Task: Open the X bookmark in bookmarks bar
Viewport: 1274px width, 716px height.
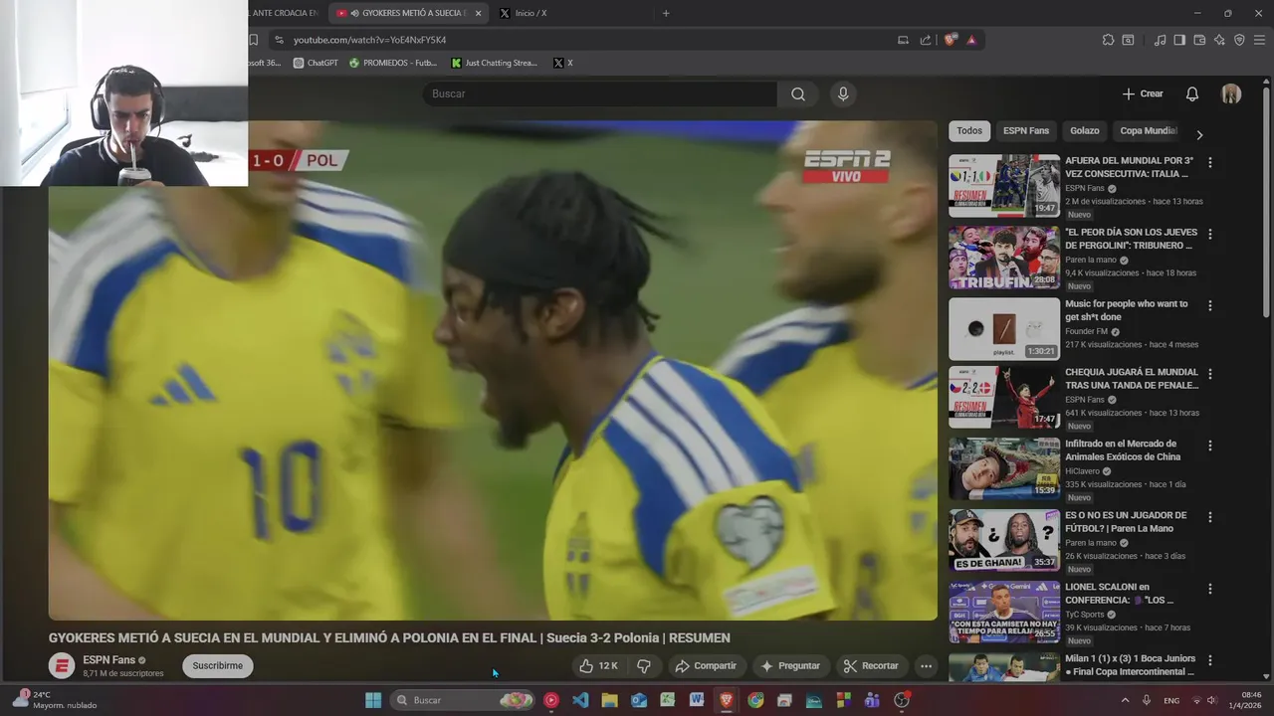Action: point(563,63)
